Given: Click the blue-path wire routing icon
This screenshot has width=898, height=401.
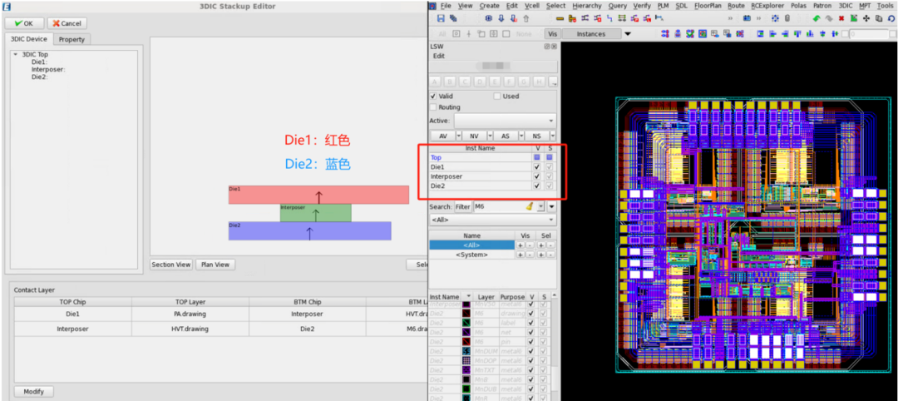Looking at the screenshot, I should (x=609, y=18).
